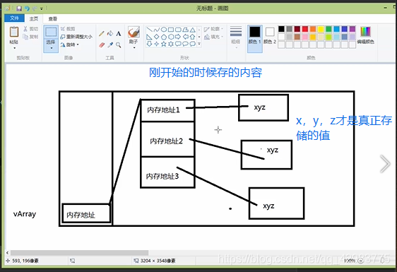Open the Rotate (旋转) dropdown
The height and width of the screenshot is (272, 397).
[70, 45]
